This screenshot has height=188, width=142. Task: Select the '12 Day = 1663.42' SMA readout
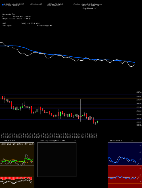pos(12,5)
